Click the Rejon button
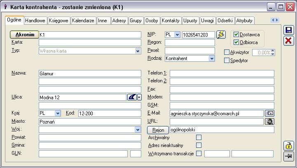The image size is (297, 168). point(158,130)
